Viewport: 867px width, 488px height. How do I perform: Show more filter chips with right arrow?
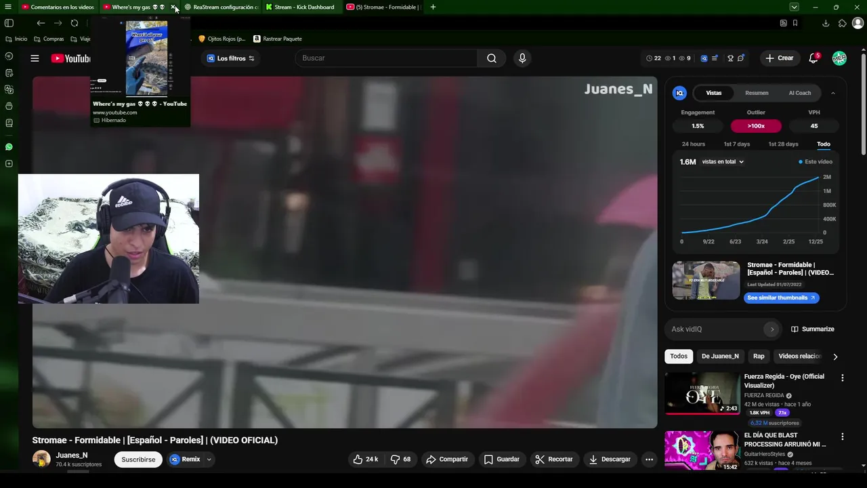click(835, 357)
